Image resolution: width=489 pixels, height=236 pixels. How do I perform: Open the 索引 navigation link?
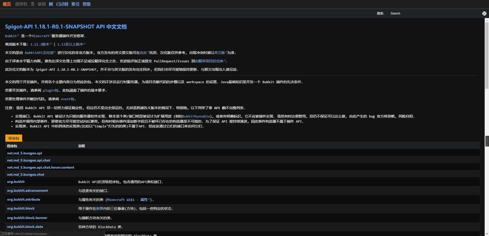pos(75,4)
